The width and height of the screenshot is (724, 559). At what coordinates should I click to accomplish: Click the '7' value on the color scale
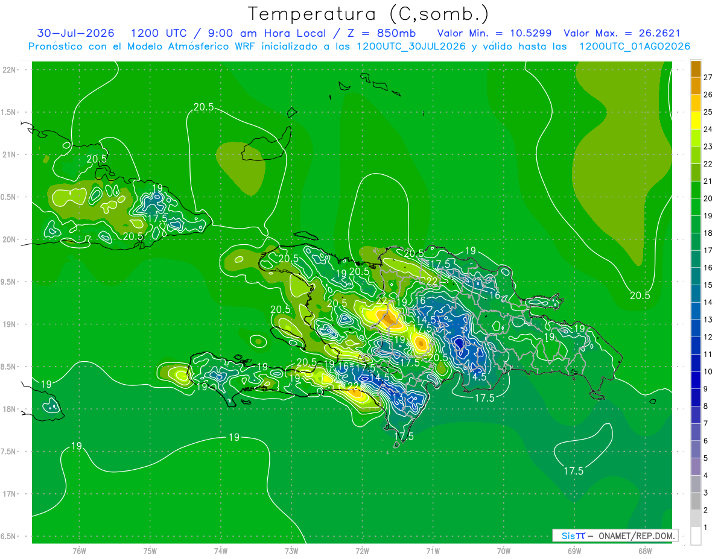pyautogui.click(x=706, y=423)
